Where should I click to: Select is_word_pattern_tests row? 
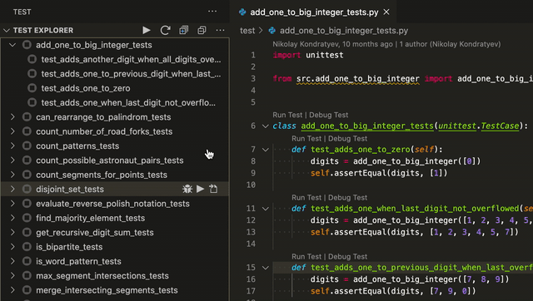tap(115, 261)
